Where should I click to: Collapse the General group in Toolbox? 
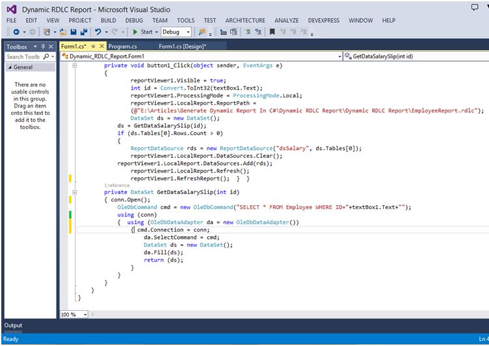coord(9,68)
